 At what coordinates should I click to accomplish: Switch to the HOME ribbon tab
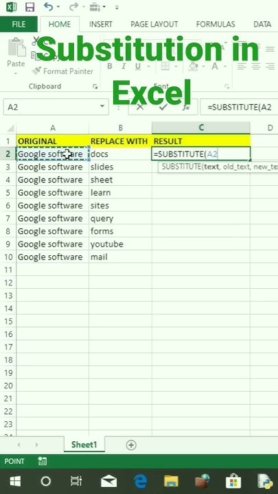tap(60, 24)
